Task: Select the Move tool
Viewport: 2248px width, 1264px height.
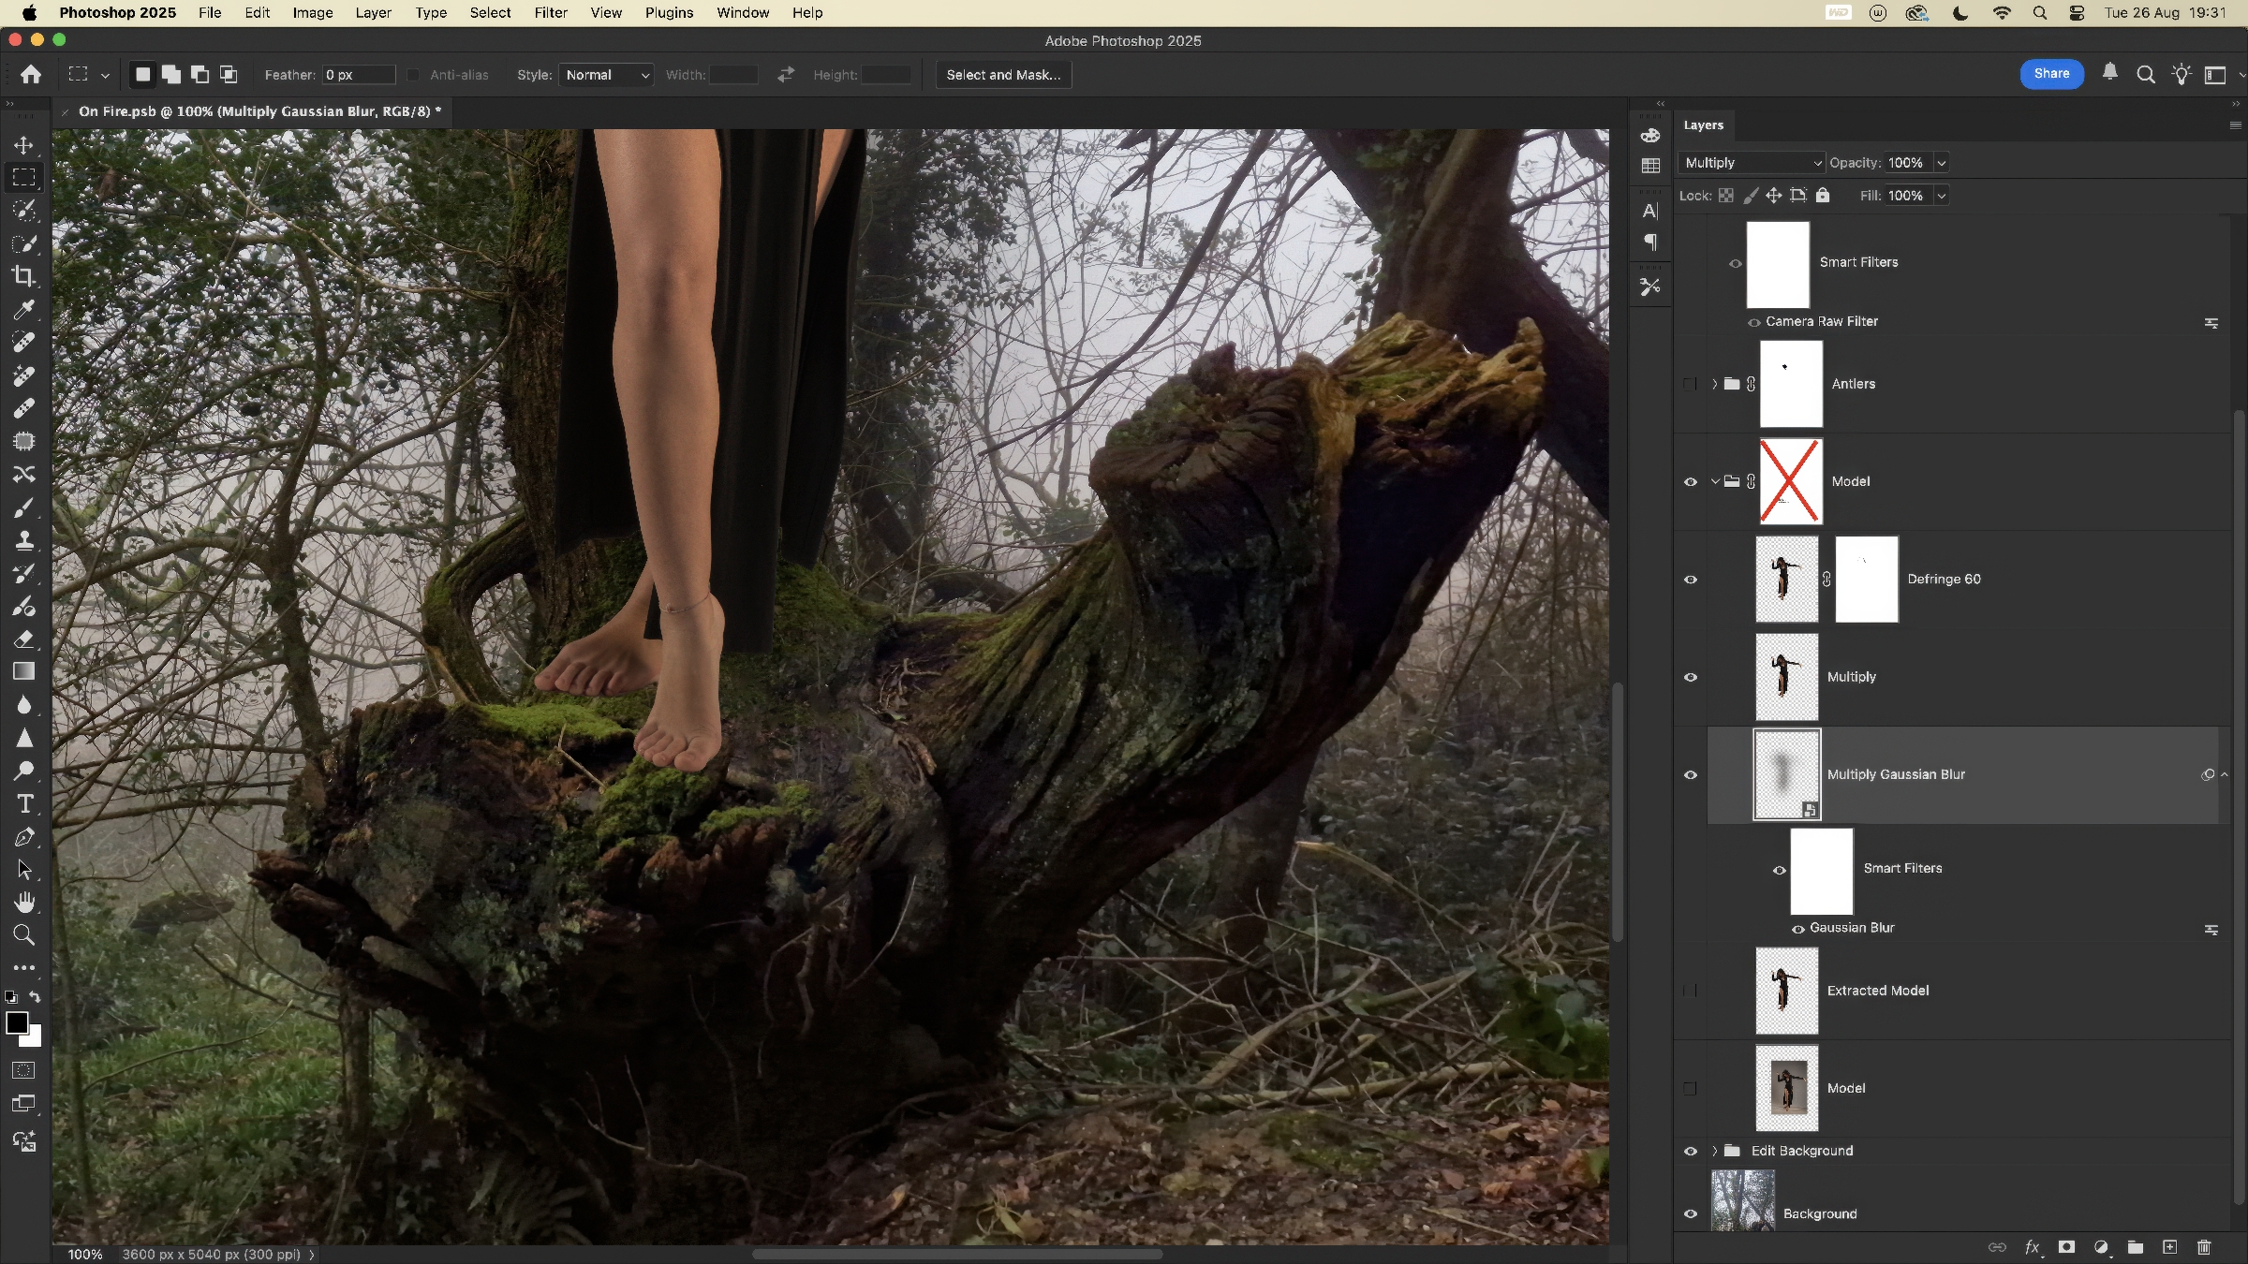Action: pos(24,145)
